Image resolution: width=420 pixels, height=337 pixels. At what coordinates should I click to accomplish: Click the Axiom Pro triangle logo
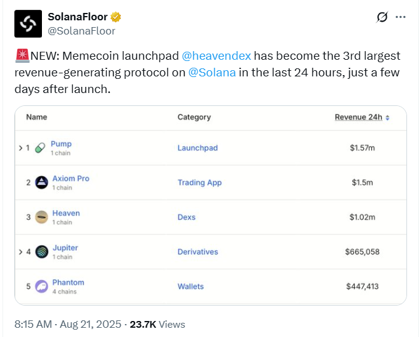coord(41,182)
